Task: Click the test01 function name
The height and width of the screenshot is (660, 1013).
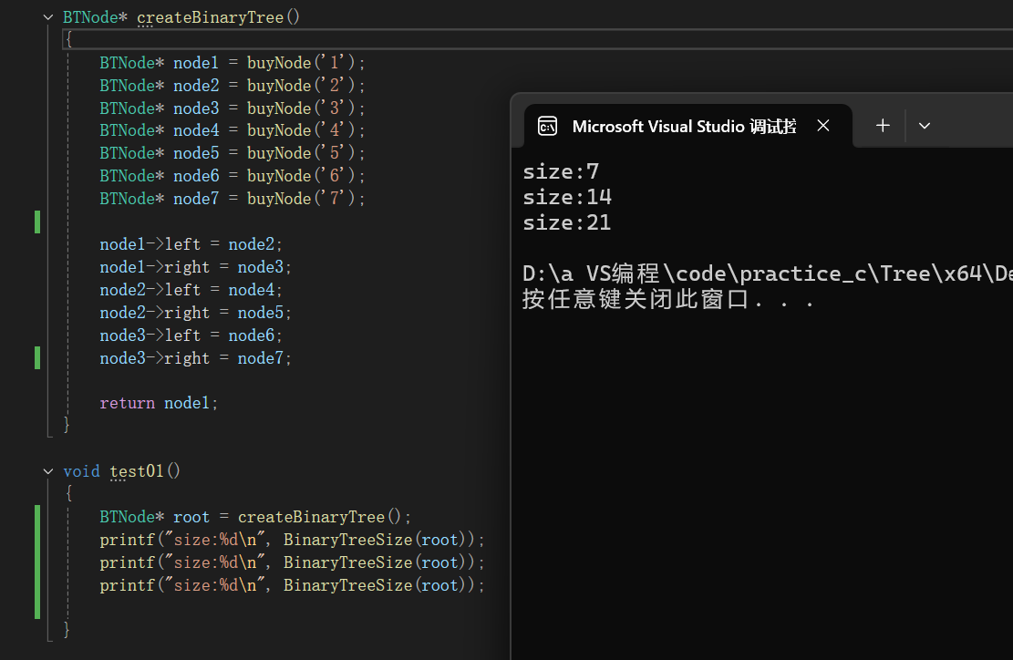Action: pyautogui.click(x=137, y=471)
